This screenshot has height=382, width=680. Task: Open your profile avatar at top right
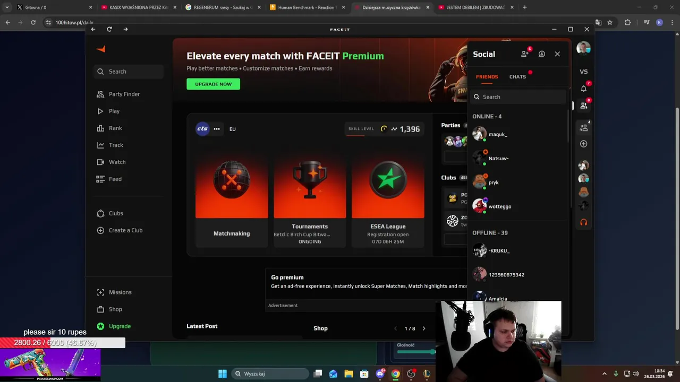pyautogui.click(x=583, y=48)
